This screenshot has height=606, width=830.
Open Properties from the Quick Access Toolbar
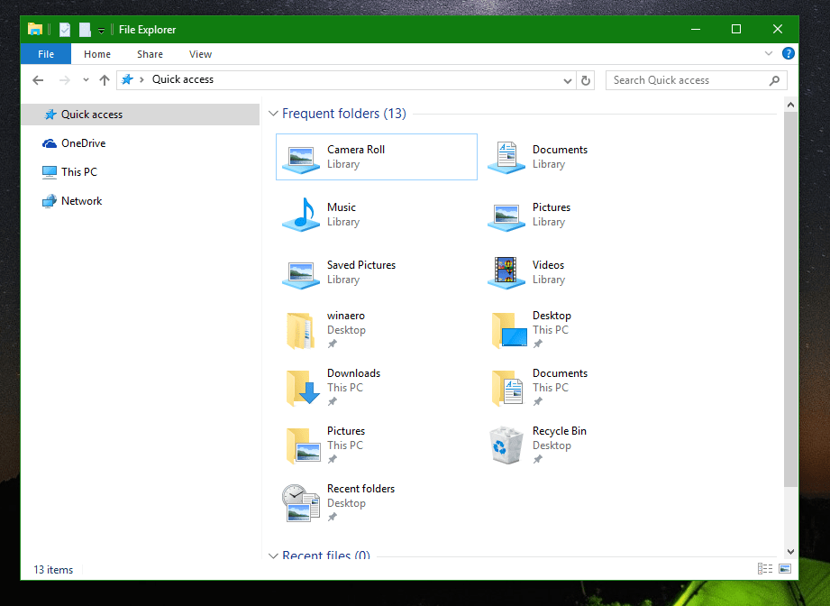point(63,28)
